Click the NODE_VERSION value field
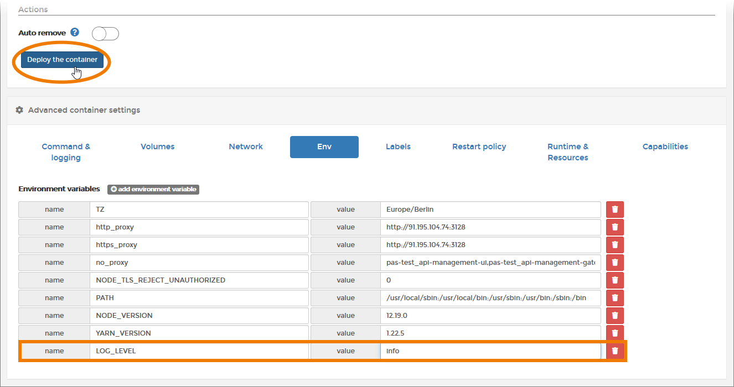The height and width of the screenshot is (387, 734). click(x=490, y=316)
